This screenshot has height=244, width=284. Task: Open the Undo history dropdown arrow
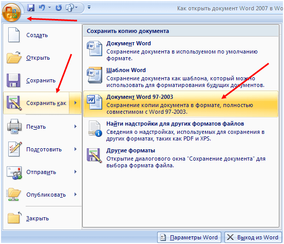[x=50, y=8]
